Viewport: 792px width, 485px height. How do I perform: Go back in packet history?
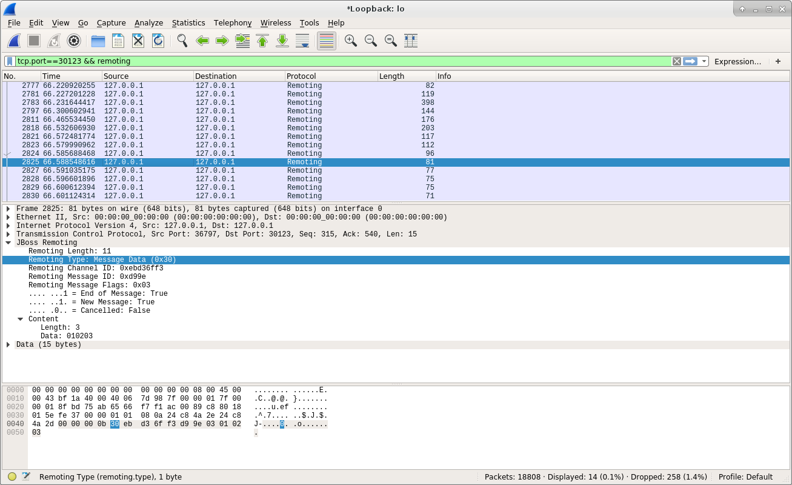(202, 41)
